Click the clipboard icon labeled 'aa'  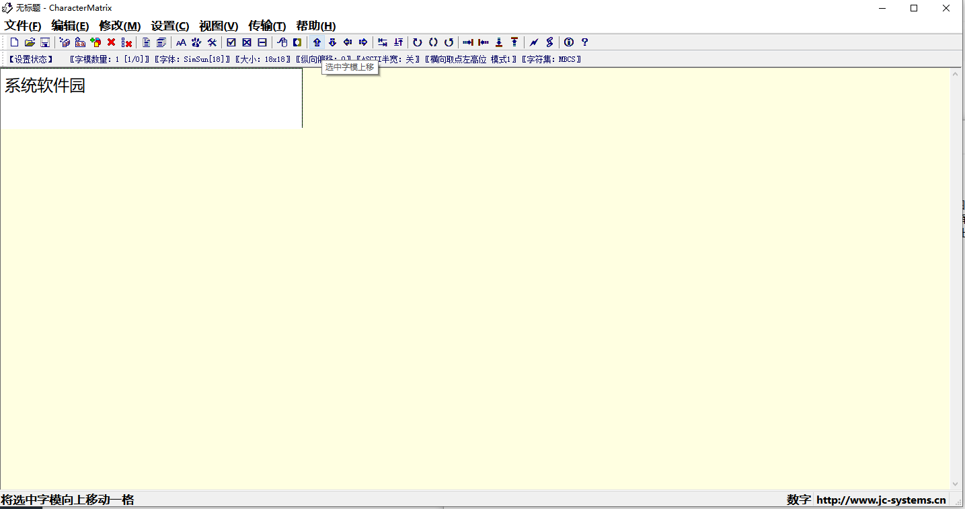[x=80, y=42]
